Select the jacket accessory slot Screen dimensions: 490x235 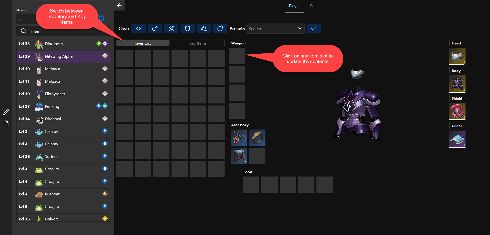tap(239, 156)
